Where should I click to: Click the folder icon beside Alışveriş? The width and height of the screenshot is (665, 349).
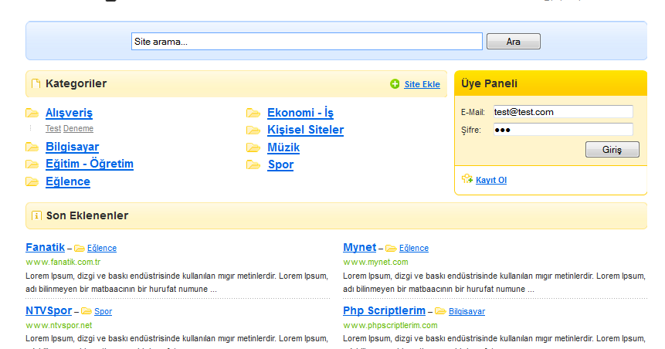click(32, 113)
